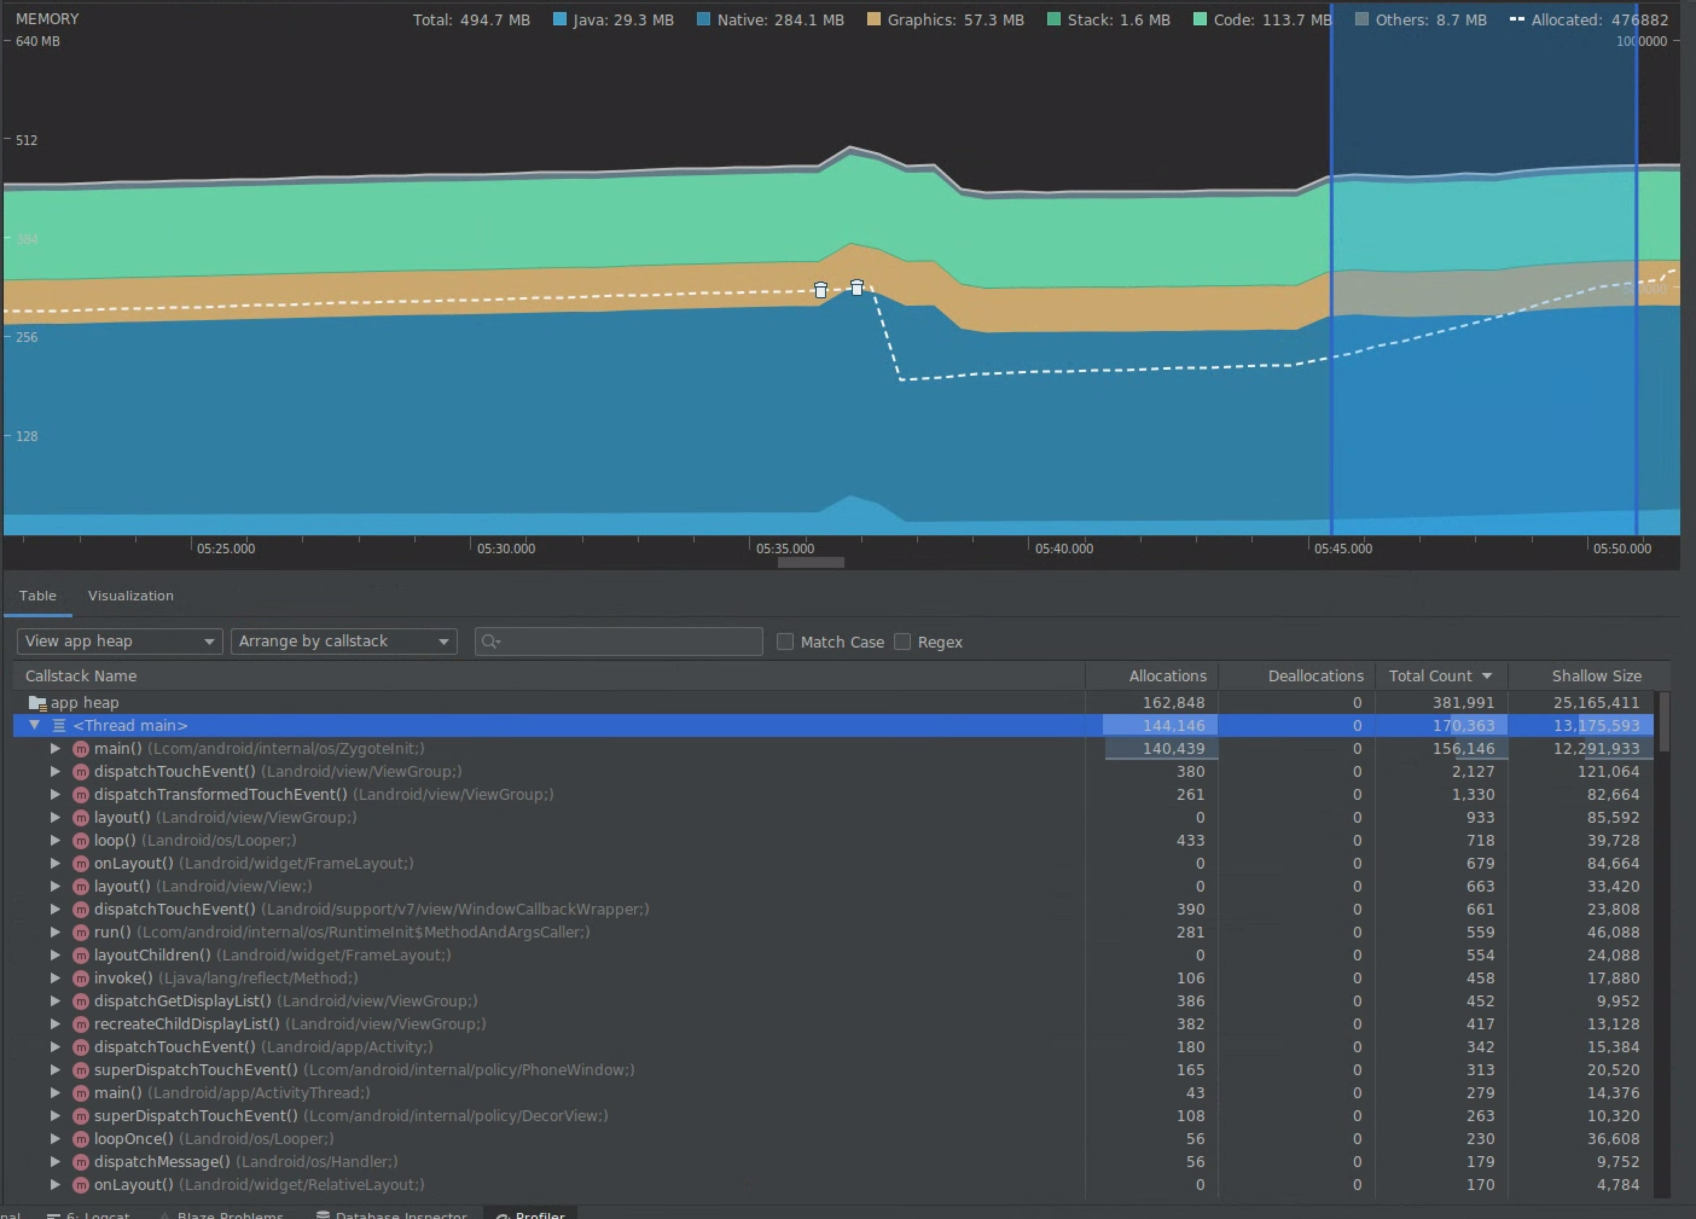
Task: Open the Arrange by callstack dropdown
Action: point(339,641)
